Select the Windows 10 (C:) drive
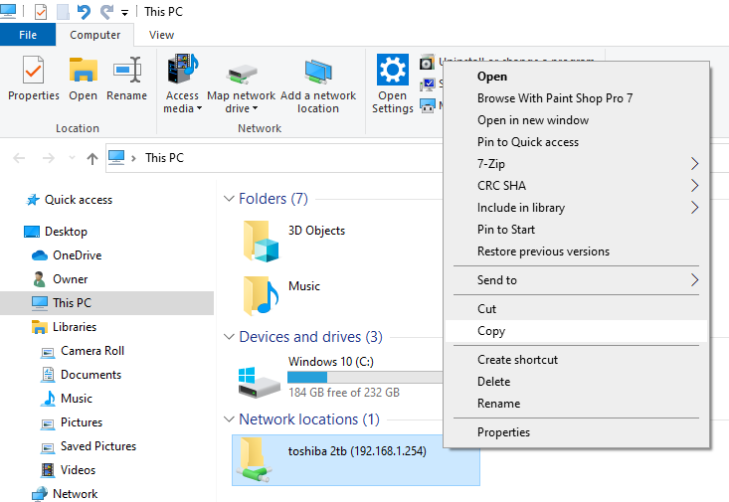 pyautogui.click(x=330, y=362)
